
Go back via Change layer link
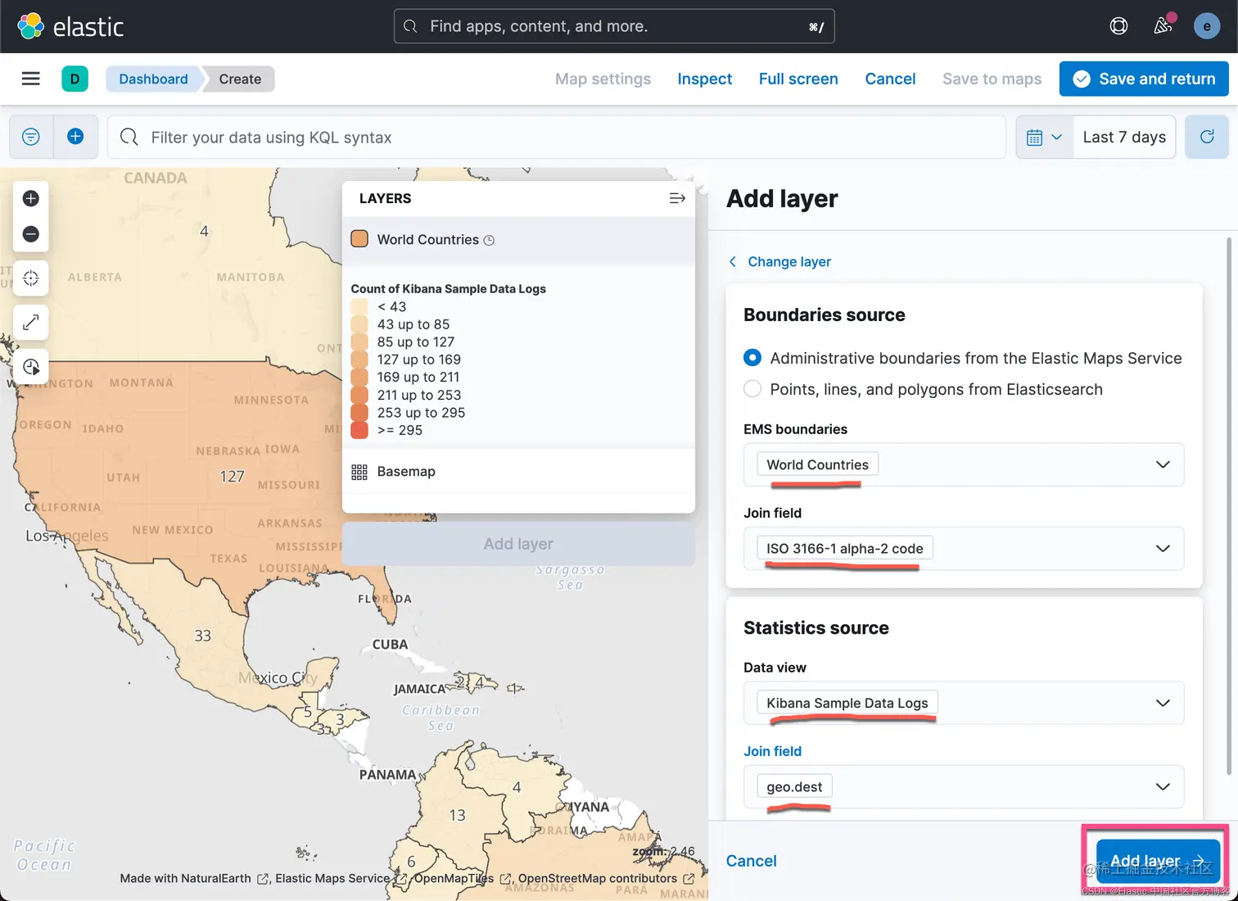click(x=779, y=261)
